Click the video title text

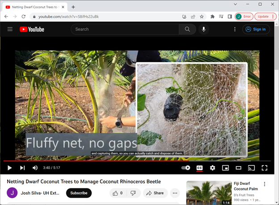pos(84,181)
